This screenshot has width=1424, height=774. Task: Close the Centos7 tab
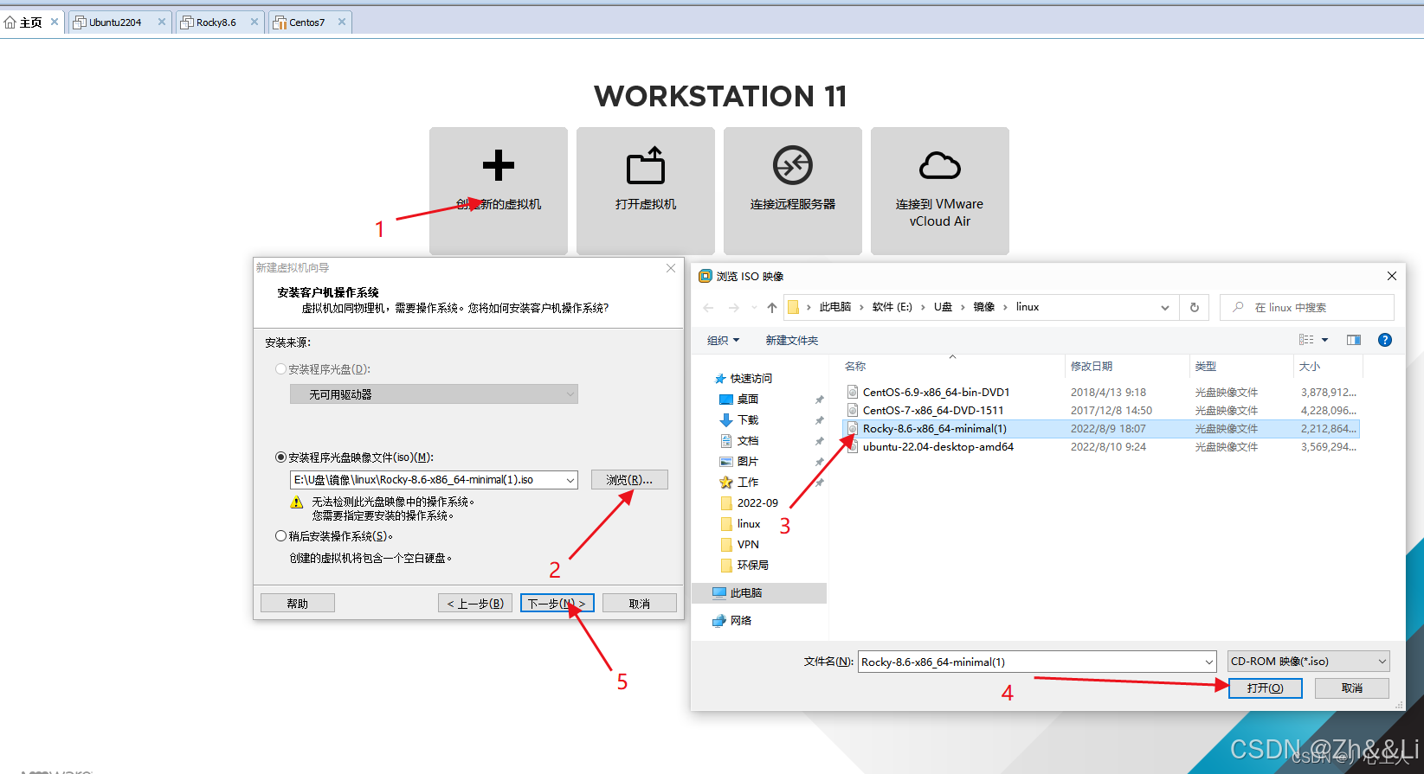point(342,22)
